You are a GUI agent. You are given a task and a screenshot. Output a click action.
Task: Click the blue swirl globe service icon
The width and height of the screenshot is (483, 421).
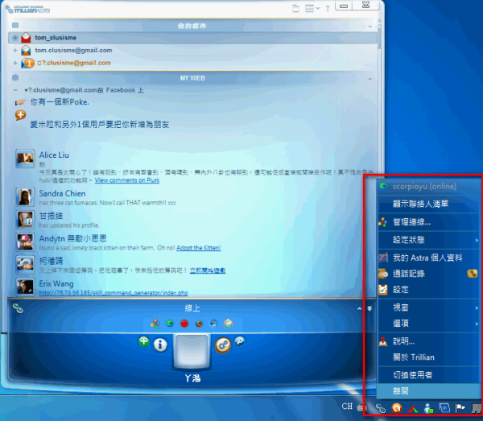coord(213,324)
